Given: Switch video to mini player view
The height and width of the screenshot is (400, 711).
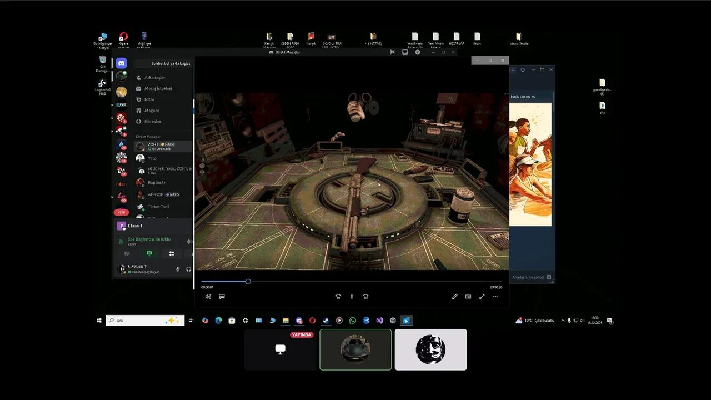Looking at the screenshot, I should (468, 297).
